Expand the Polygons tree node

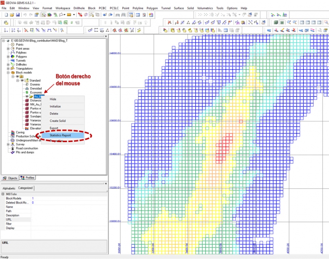coord(8,56)
